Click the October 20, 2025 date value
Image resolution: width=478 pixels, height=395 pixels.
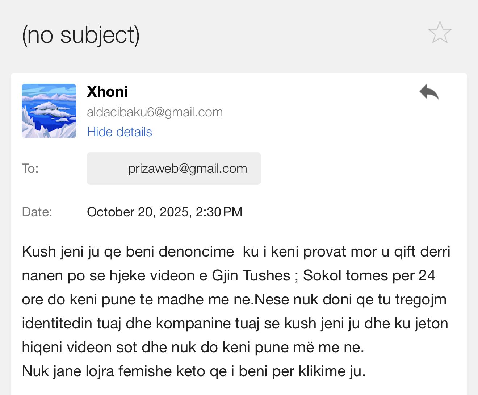click(x=165, y=212)
